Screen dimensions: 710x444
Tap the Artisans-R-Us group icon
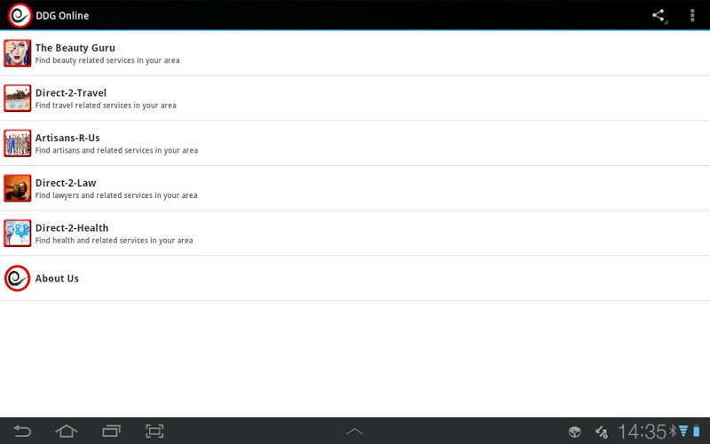[x=17, y=143]
